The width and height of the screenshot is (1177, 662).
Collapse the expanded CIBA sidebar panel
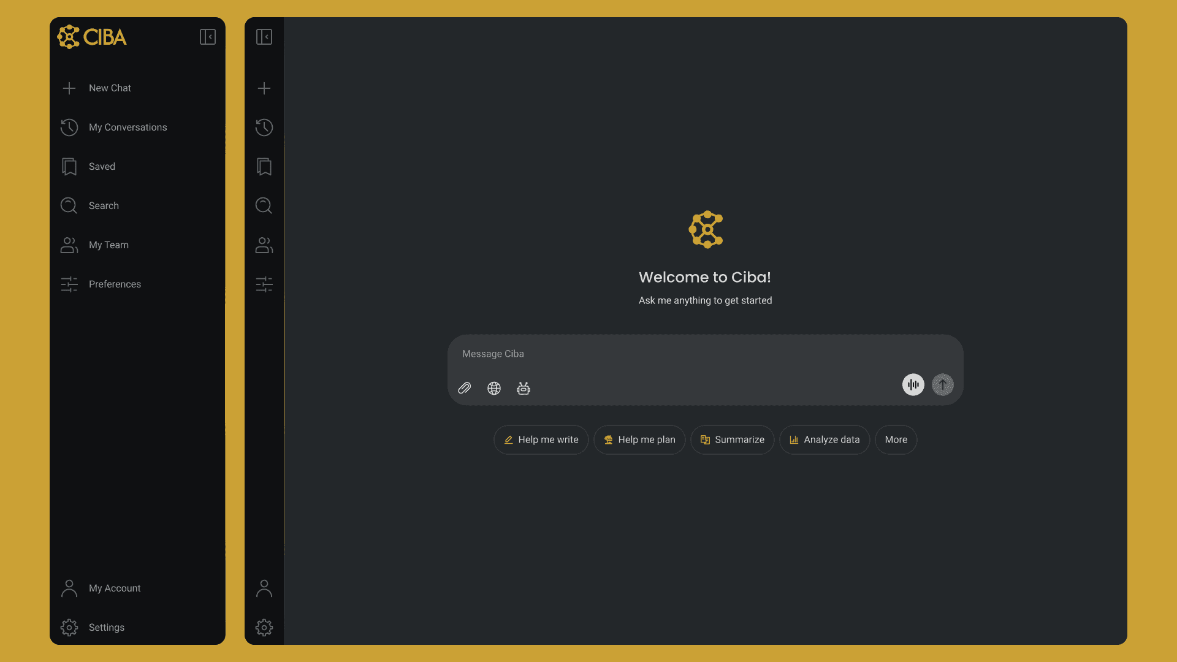point(208,37)
